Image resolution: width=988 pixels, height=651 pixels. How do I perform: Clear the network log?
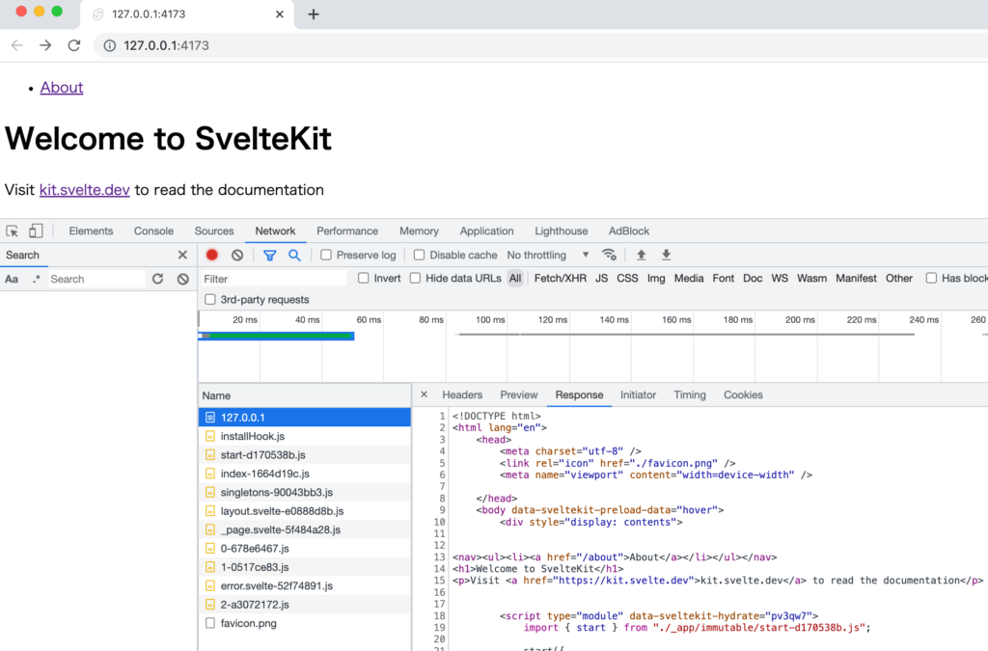[237, 255]
